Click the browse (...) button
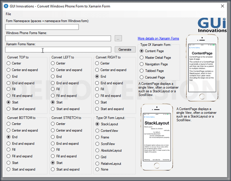Screen dimensions: 231x181 118,38
